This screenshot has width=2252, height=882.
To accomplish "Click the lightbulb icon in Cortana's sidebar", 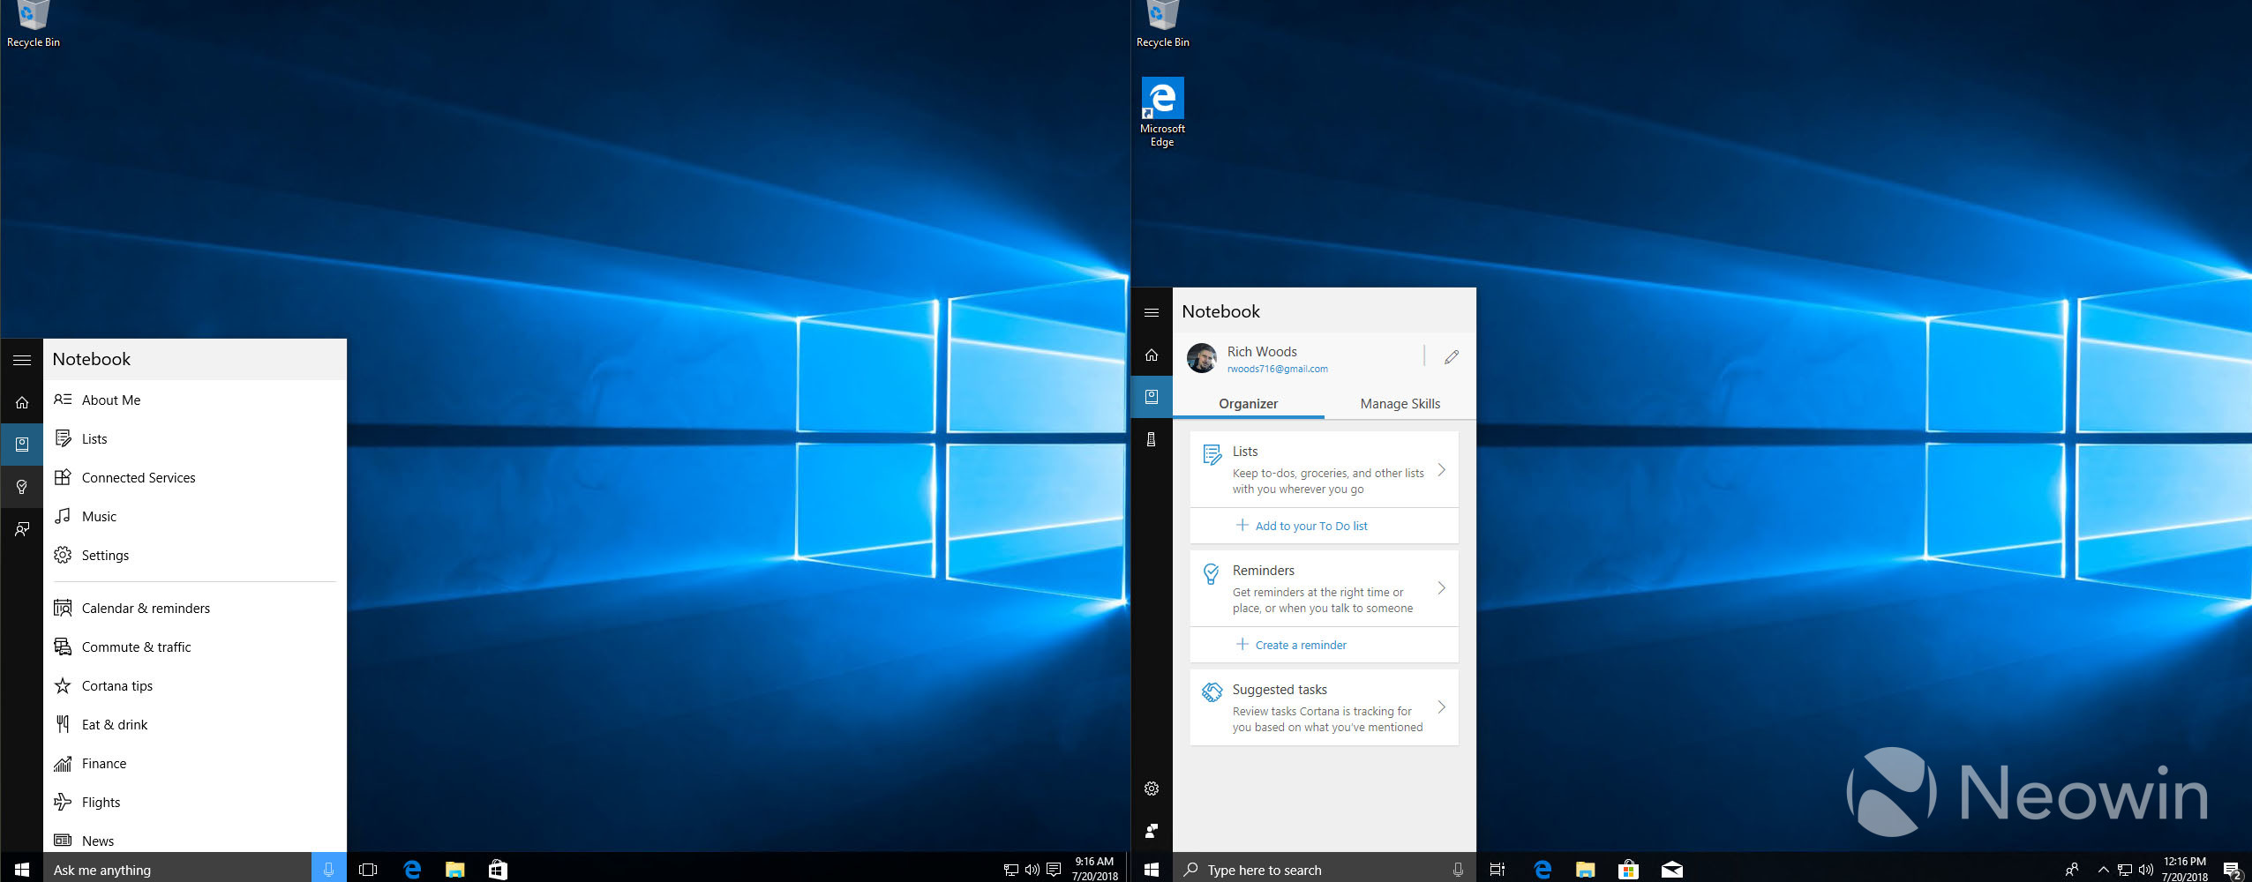I will pos(22,487).
